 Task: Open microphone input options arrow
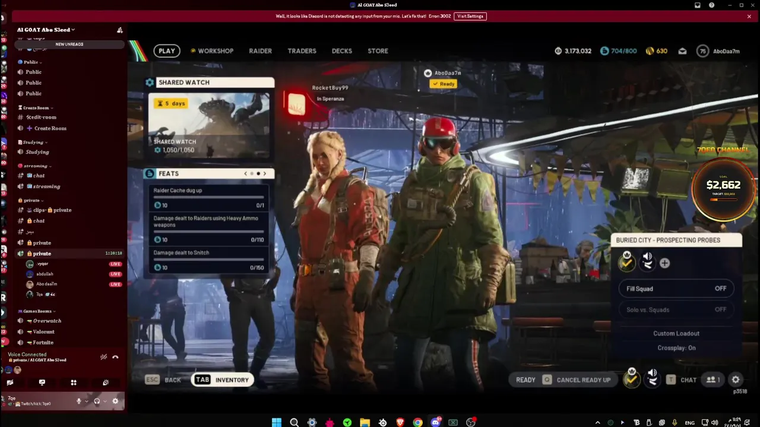[x=86, y=401]
